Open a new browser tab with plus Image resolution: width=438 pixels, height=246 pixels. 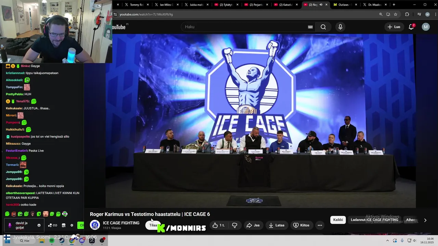pos(394,5)
